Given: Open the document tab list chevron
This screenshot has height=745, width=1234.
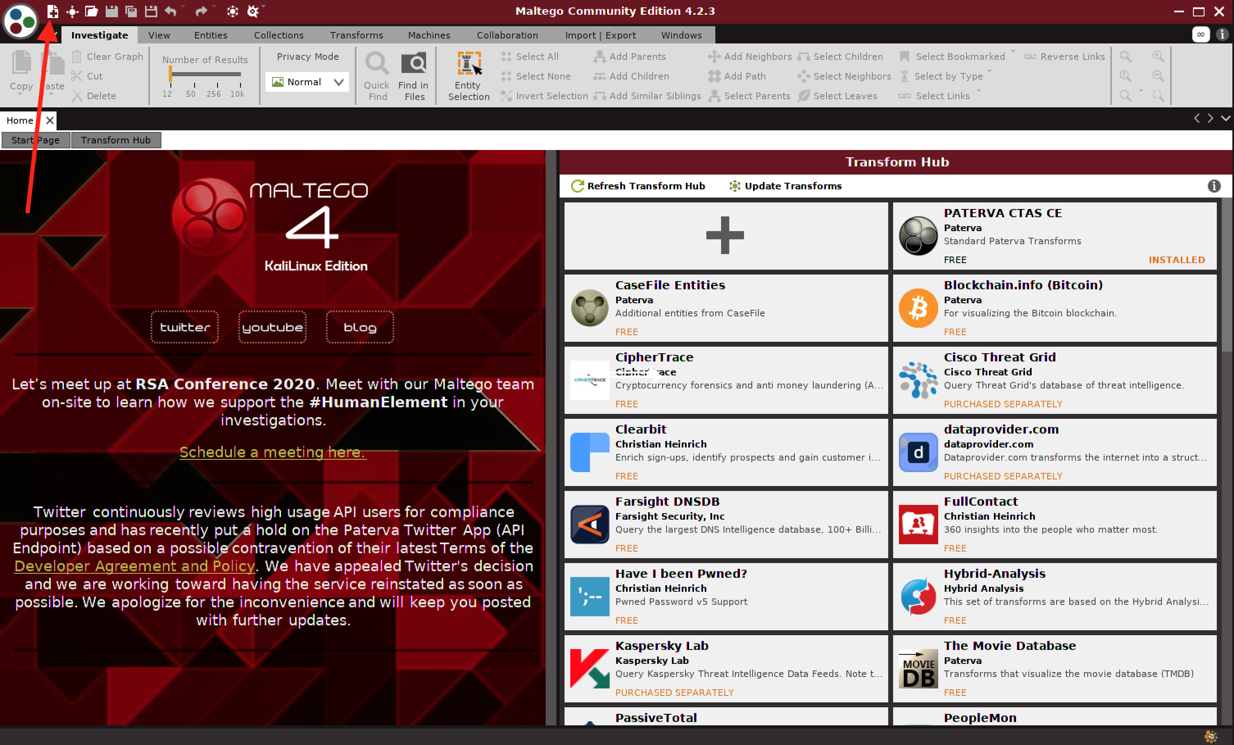Looking at the screenshot, I should (x=1225, y=119).
